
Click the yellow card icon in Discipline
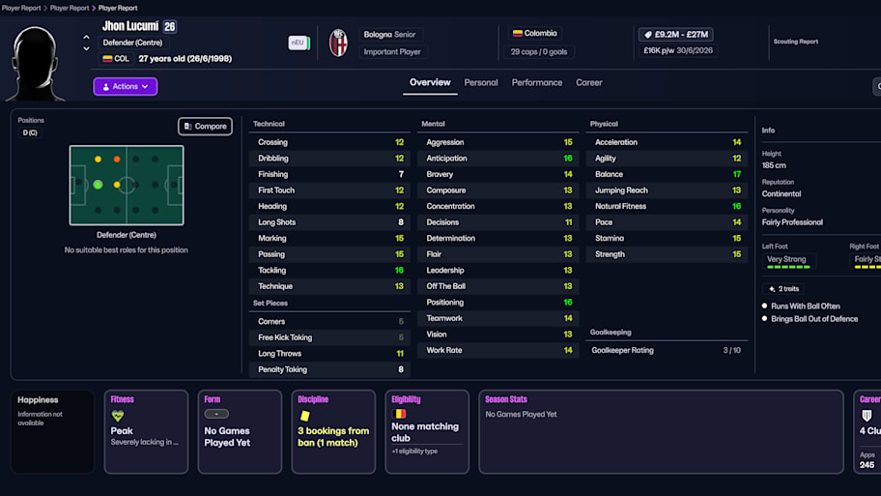click(x=305, y=416)
